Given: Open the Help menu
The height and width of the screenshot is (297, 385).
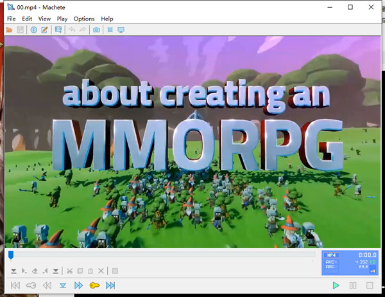Looking at the screenshot, I should (107, 19).
